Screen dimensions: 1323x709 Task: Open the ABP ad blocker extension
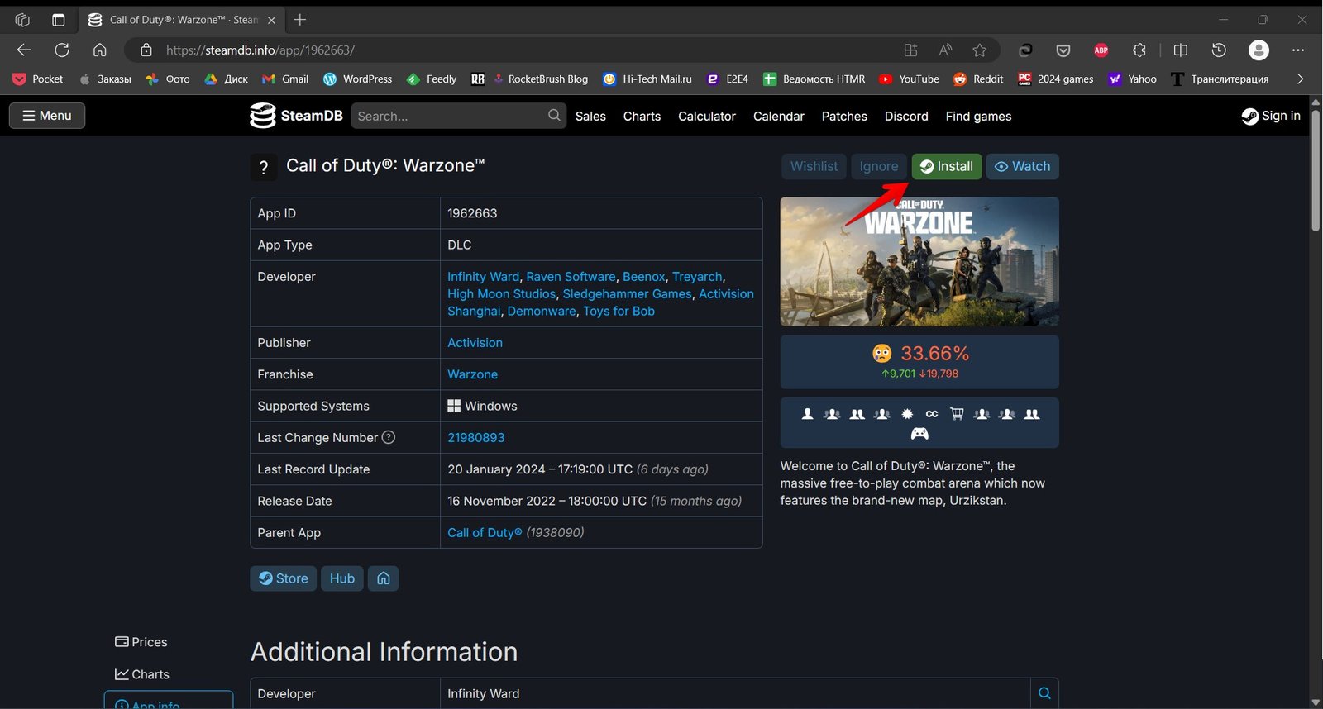tap(1101, 50)
